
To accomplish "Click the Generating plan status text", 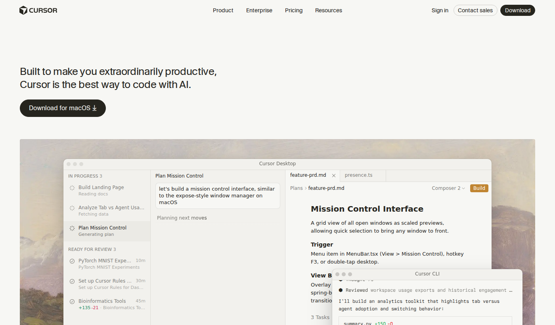I will point(96,235).
